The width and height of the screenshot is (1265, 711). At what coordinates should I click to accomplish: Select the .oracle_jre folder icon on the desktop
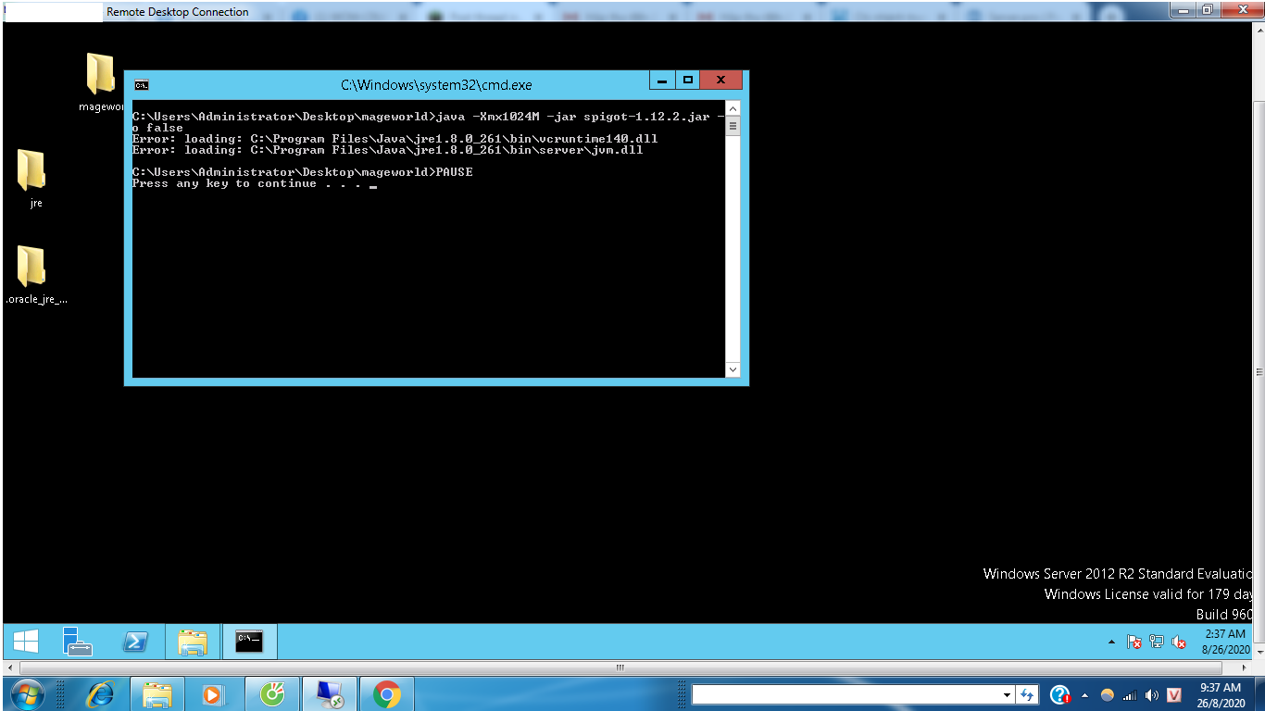(x=31, y=267)
